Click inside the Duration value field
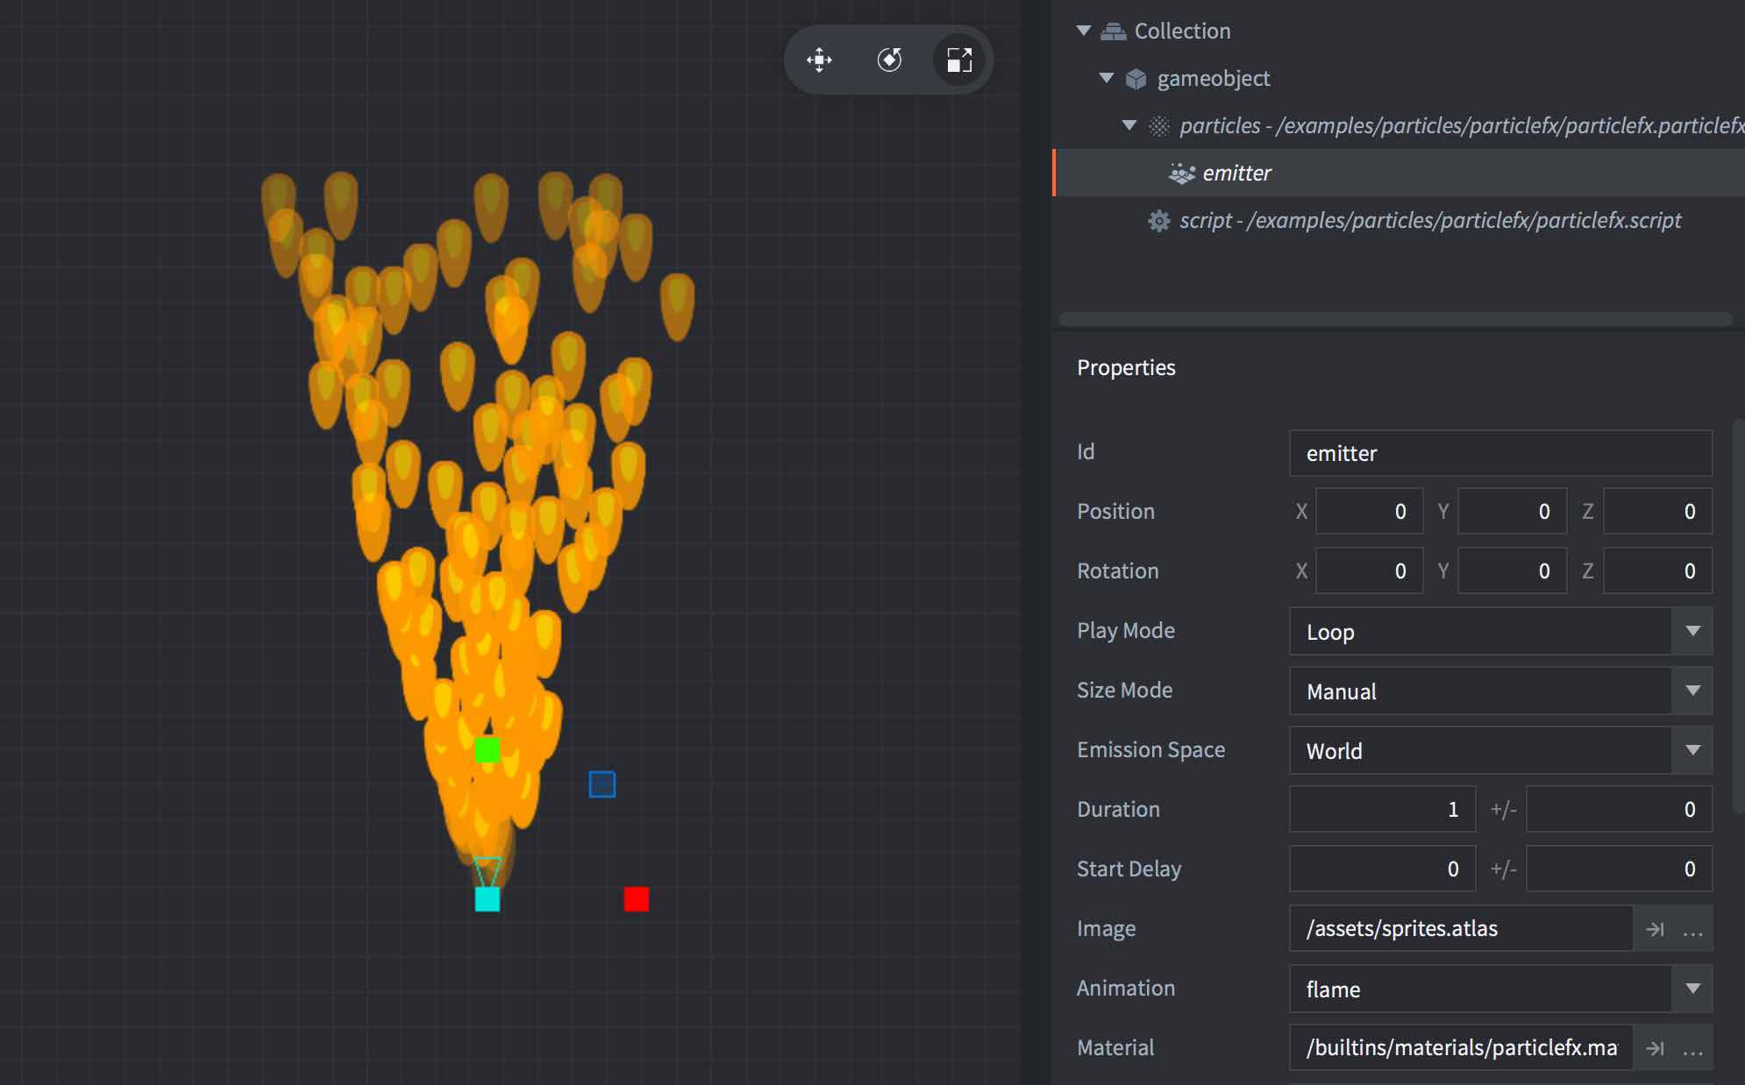Screen dimensions: 1745x1085 point(1381,809)
